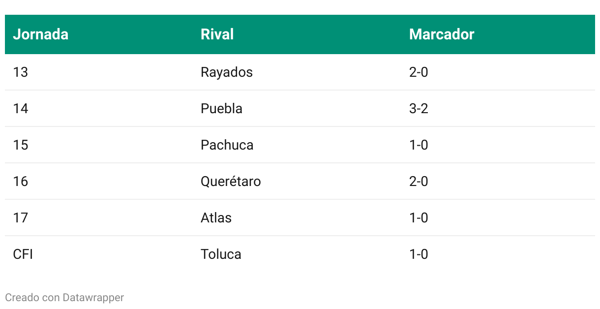The width and height of the screenshot is (600, 309).
Task: Click the 3-2 score against Puebla
Action: (x=419, y=109)
